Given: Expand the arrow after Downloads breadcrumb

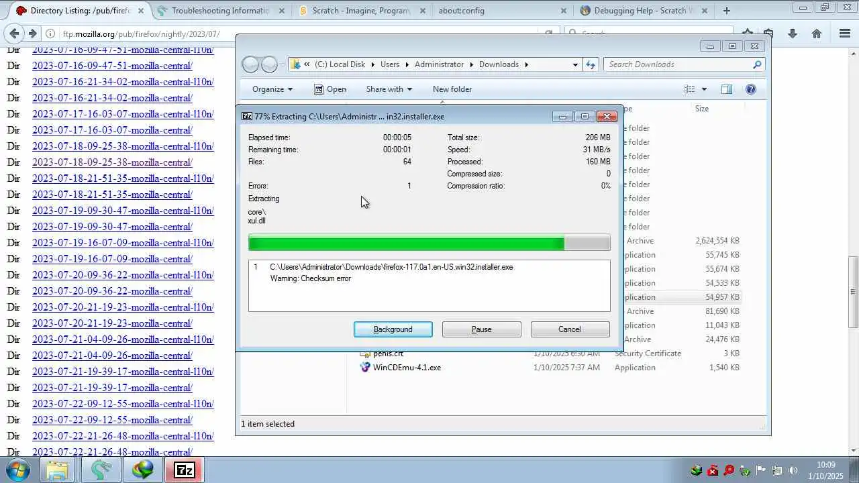Looking at the screenshot, I should (526, 64).
